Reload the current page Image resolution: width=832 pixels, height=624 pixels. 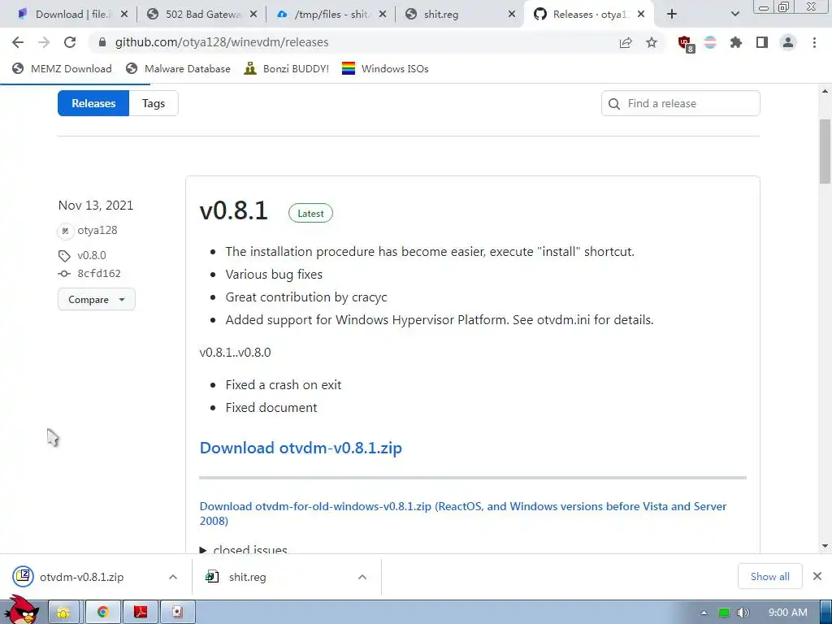(70, 42)
